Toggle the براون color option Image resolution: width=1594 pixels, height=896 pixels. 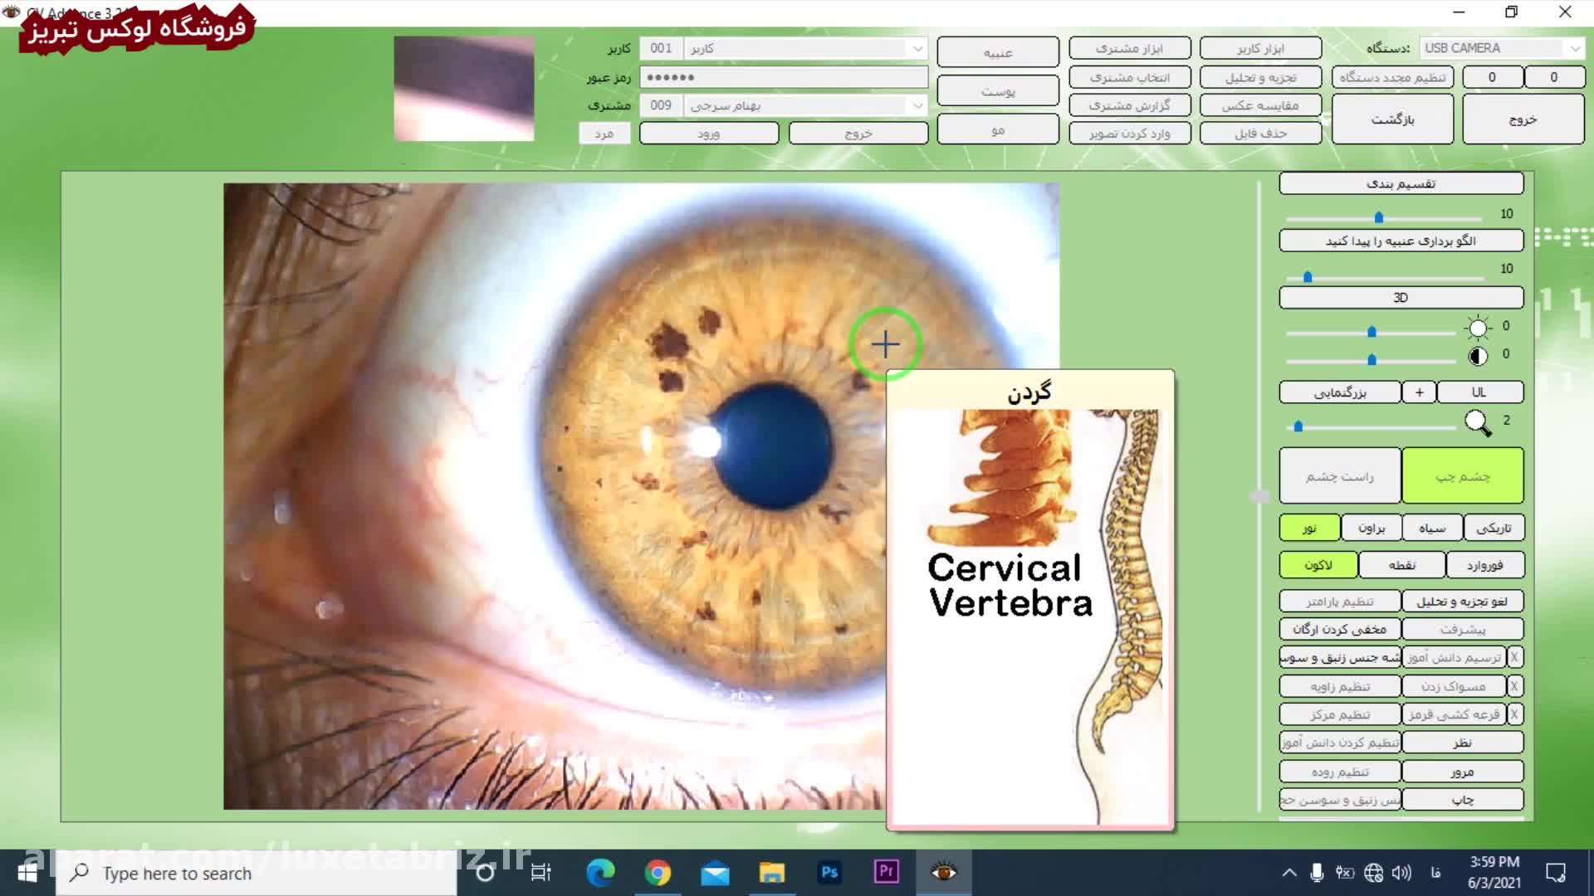[x=1371, y=528]
